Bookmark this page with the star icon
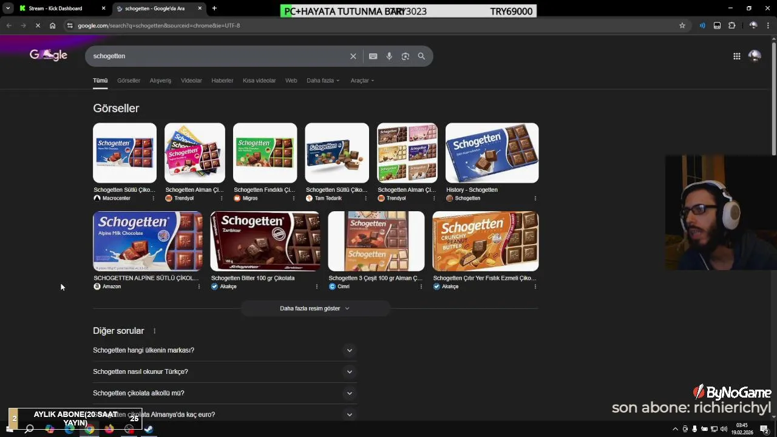The height and width of the screenshot is (437, 777). 682,25
